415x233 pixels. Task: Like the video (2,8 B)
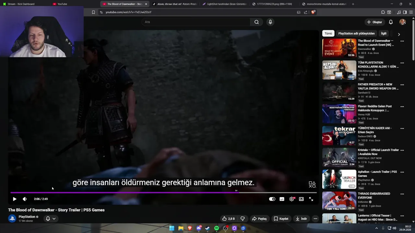(x=228, y=219)
